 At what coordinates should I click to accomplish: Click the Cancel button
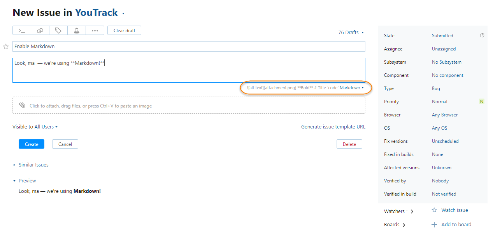[x=65, y=144]
